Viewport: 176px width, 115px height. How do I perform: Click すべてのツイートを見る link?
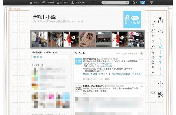coord(127,53)
